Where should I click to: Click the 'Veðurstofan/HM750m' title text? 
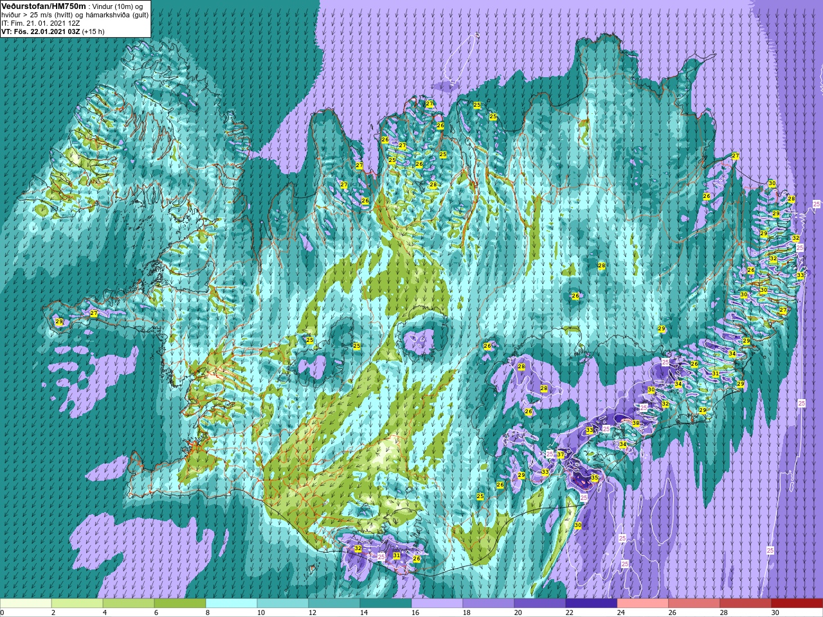click(x=43, y=6)
